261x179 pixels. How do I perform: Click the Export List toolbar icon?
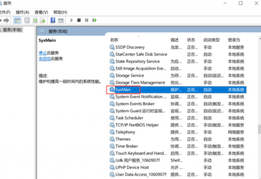[x=43, y=21]
